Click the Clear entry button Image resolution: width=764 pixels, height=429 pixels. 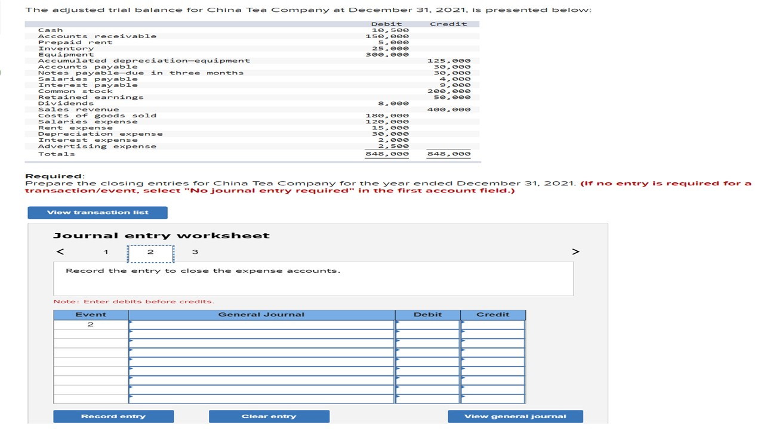269,416
